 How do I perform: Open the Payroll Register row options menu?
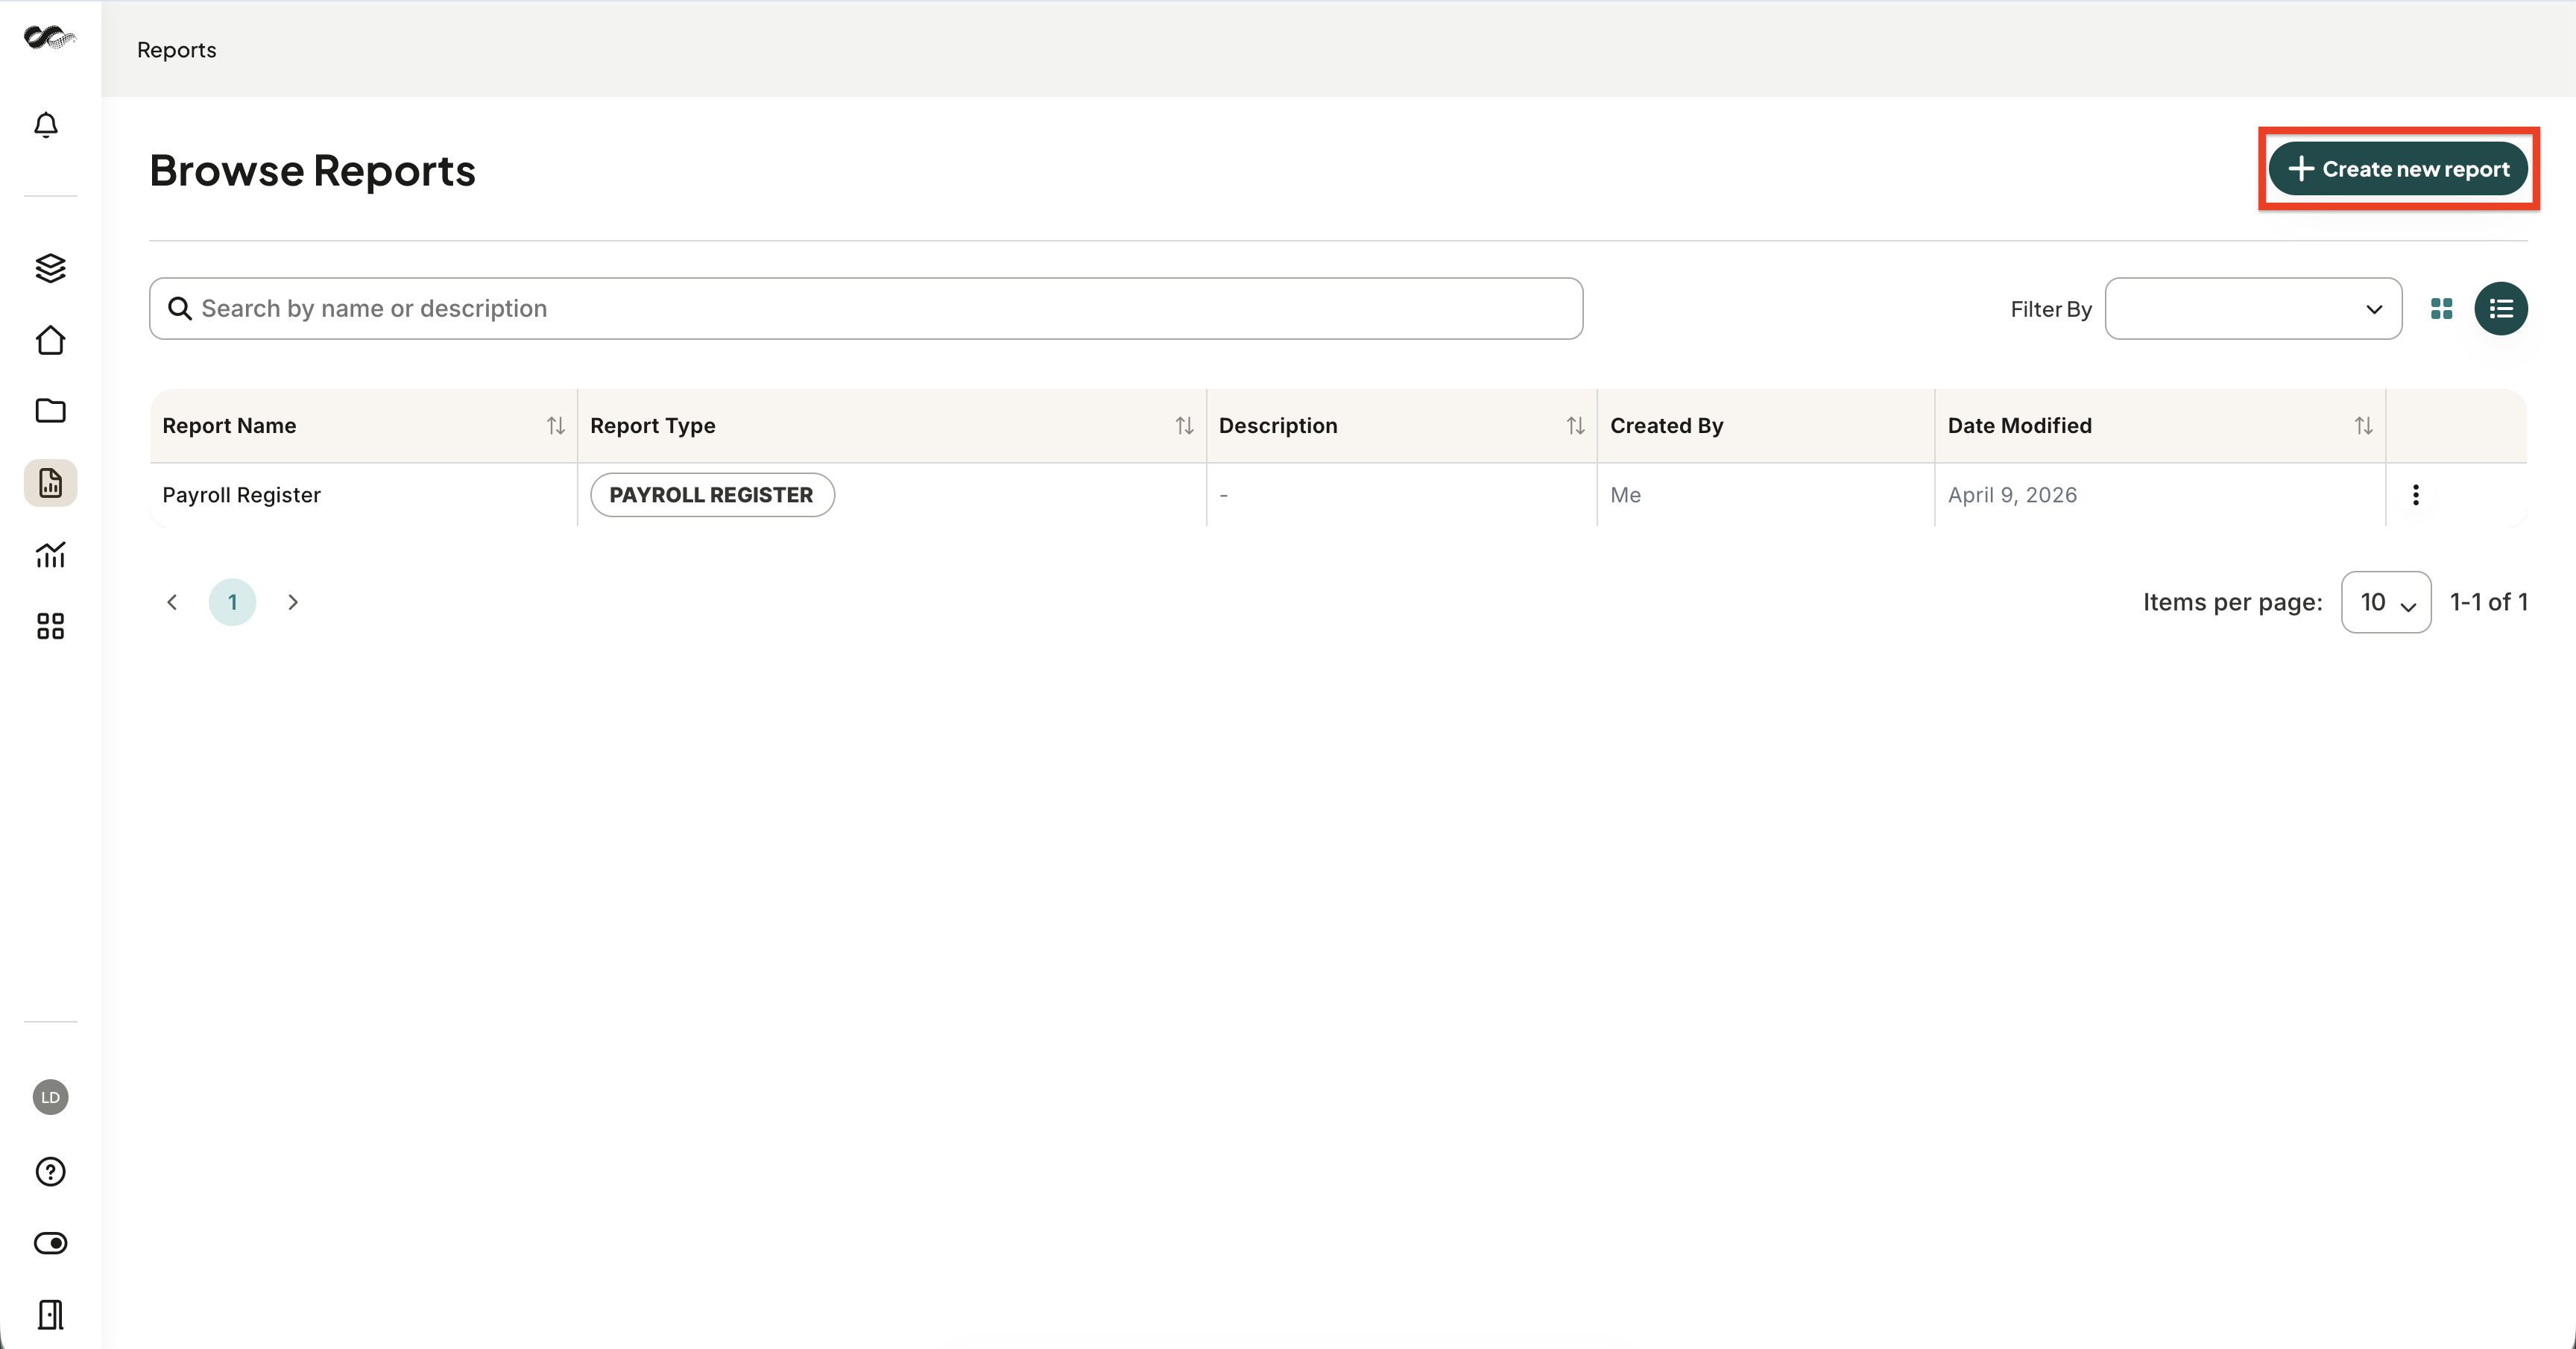click(x=2415, y=495)
